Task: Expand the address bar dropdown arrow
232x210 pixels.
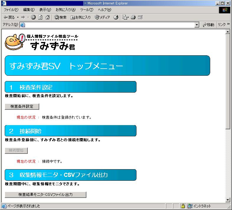Action: click(x=197, y=25)
